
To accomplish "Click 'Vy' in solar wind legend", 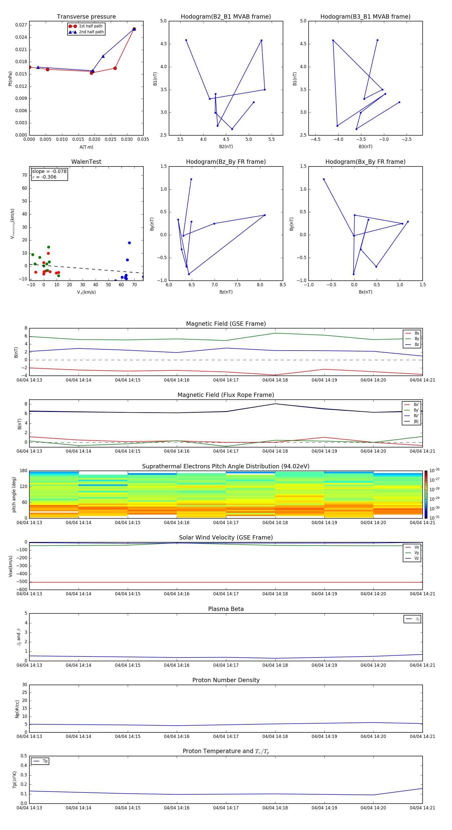I will tap(417, 553).
